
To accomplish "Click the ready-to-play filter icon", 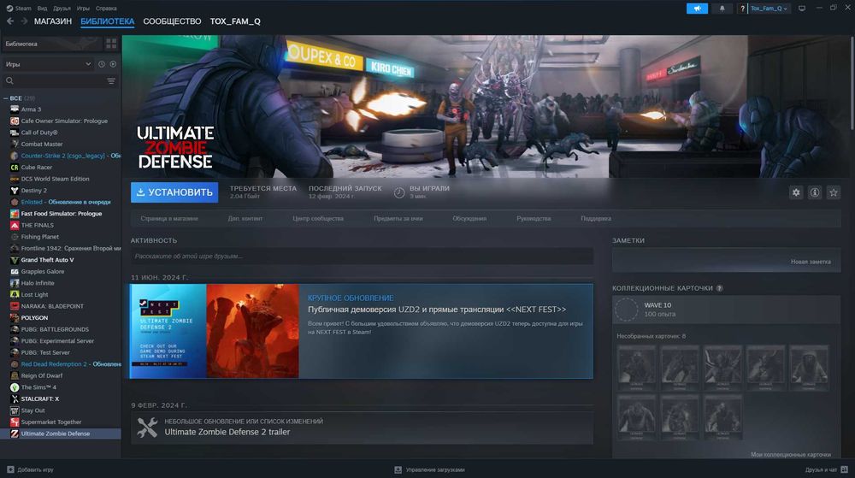I will pos(113,64).
